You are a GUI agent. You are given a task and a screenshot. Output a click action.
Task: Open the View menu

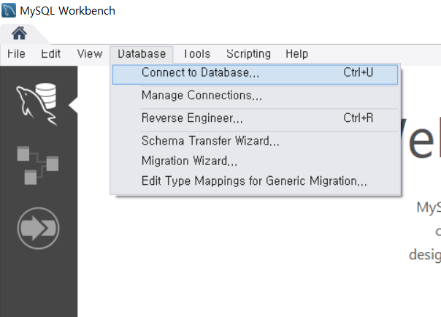pos(90,53)
